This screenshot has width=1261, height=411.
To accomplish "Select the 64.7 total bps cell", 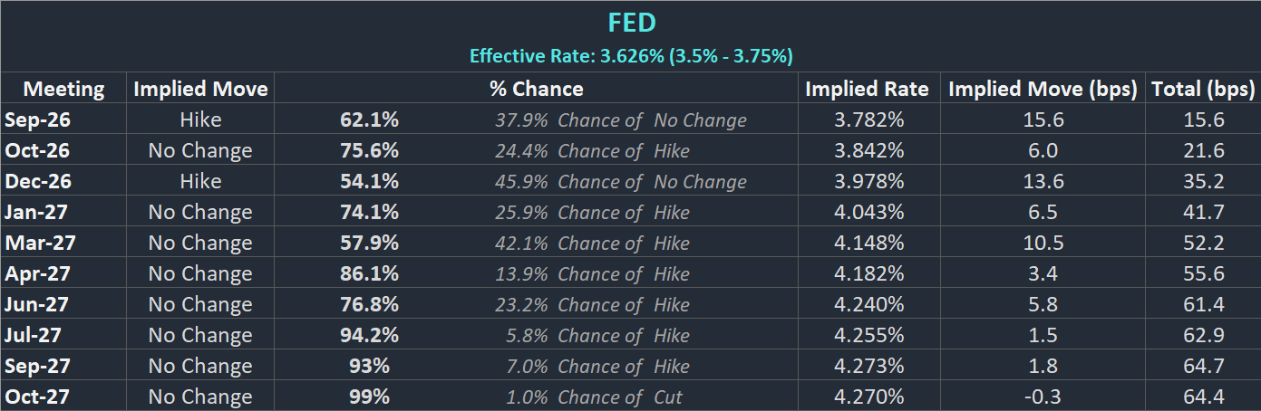I will tap(1203, 366).
